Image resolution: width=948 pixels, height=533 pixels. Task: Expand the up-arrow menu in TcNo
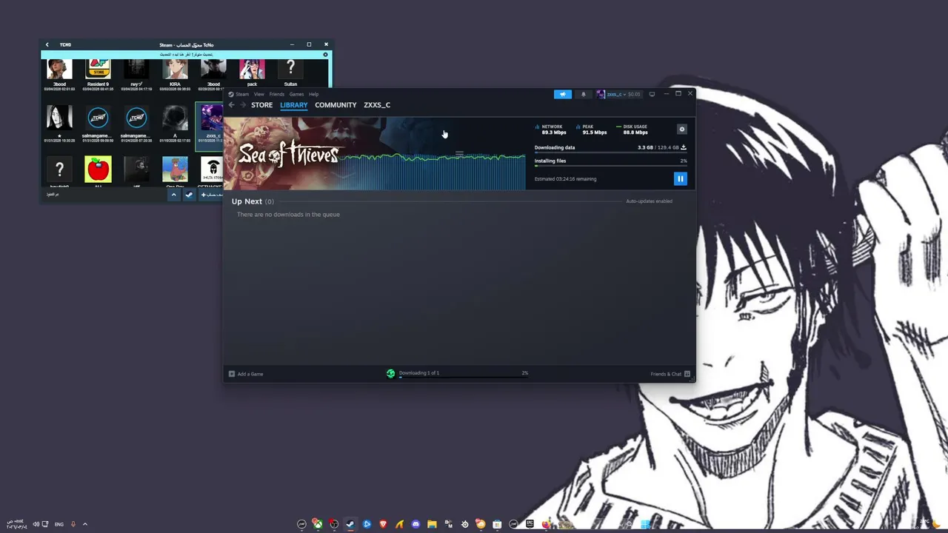173,195
